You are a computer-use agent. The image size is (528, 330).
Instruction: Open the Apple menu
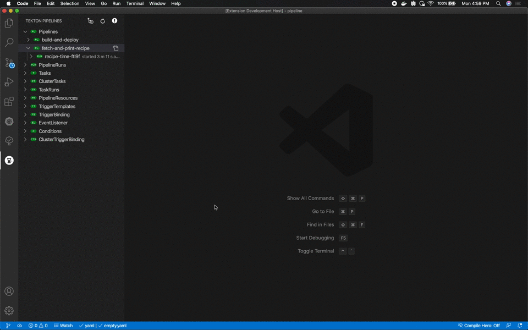point(8,3)
